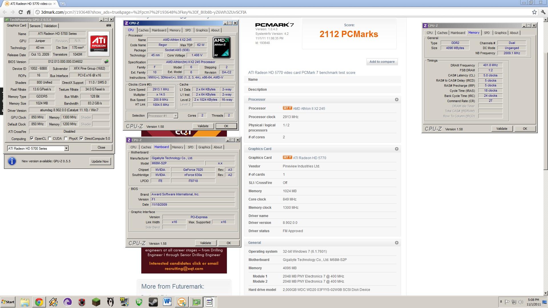Screen dimensions: 548x308
Task: Go to the Chrome home page icon
Action: pos(29,12)
